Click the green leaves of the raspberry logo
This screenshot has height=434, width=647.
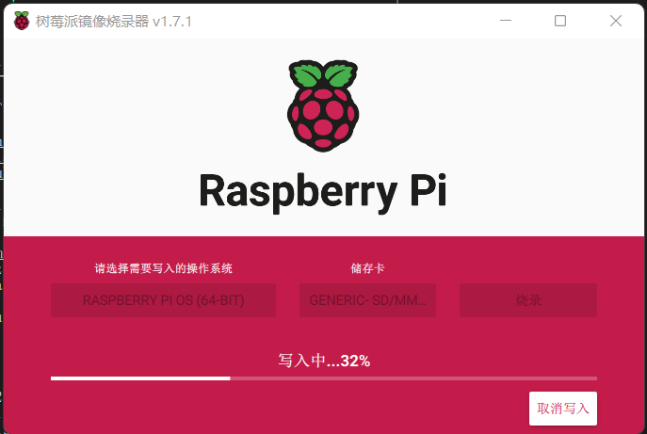(323, 74)
